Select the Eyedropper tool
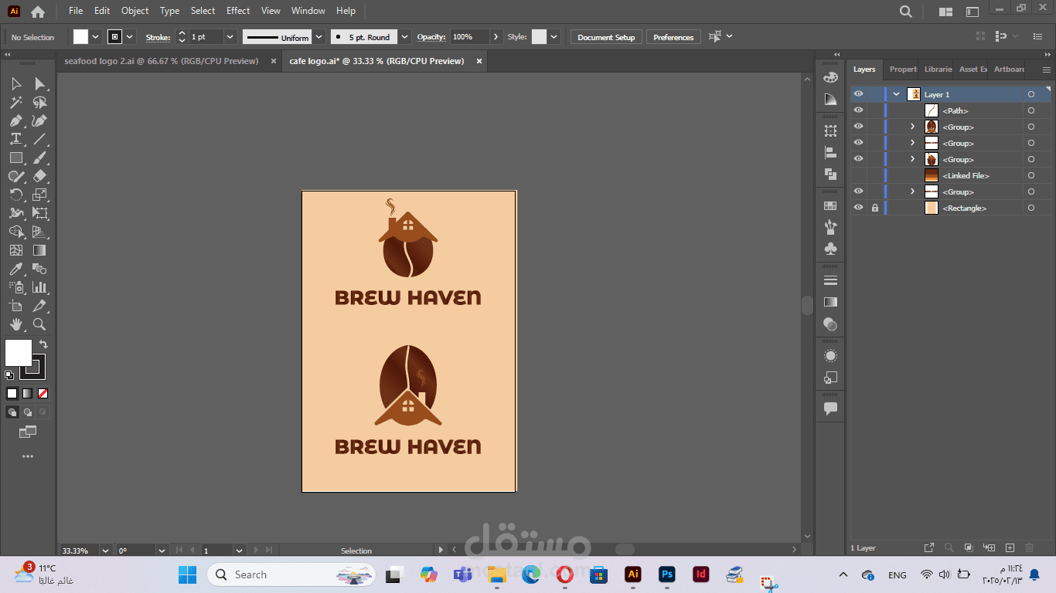1056x593 pixels. coord(15,269)
